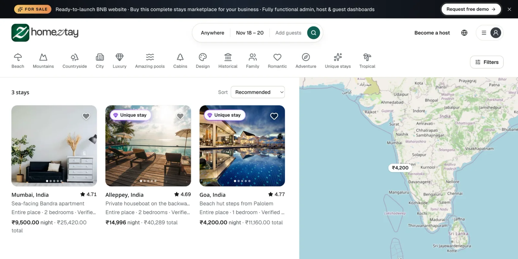This screenshot has width=518, height=259.
Task: Filter by Historical category
Action: point(228,61)
